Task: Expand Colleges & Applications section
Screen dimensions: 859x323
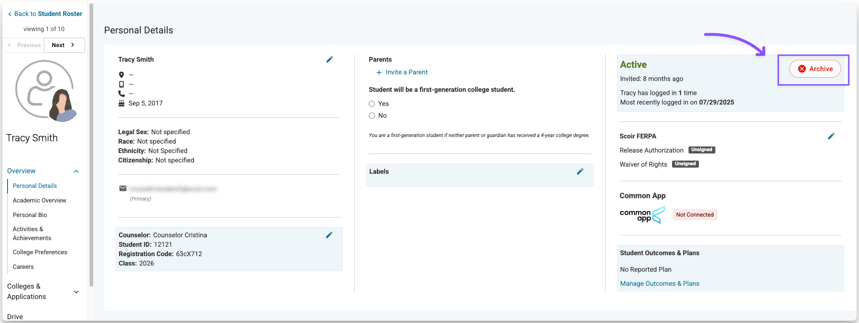Action: (x=76, y=292)
